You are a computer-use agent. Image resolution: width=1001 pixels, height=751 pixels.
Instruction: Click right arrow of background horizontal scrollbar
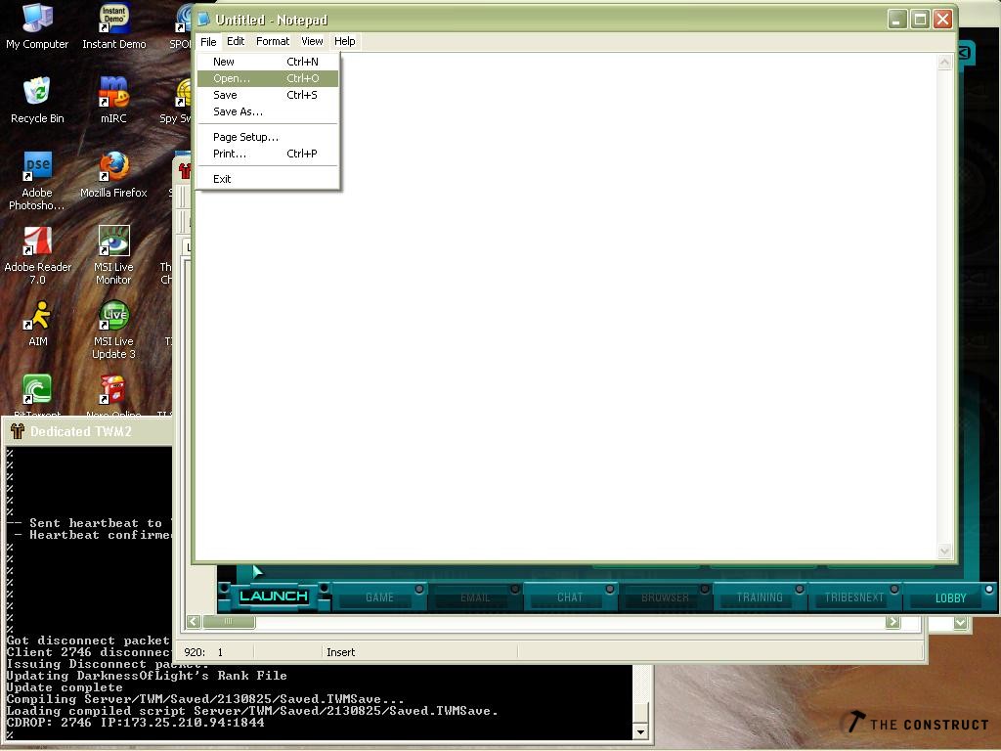(893, 621)
